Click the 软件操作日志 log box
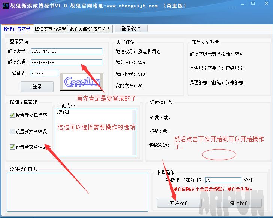The width and height of the screenshot is (273, 218). [78, 192]
